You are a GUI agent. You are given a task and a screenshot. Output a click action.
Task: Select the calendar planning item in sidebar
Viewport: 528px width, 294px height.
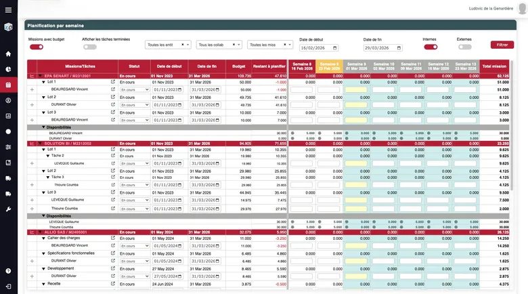click(8, 85)
